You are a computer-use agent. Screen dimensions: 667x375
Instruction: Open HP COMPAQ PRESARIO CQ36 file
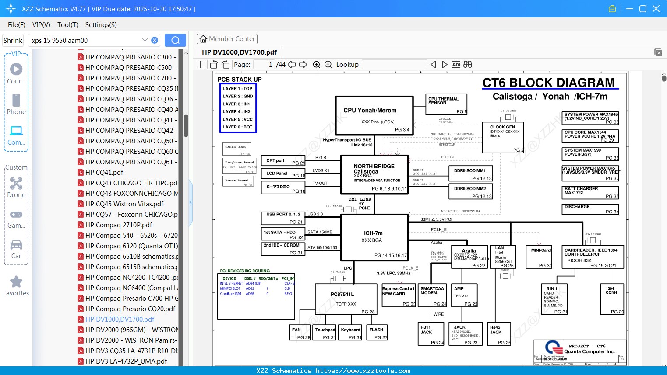(128, 99)
